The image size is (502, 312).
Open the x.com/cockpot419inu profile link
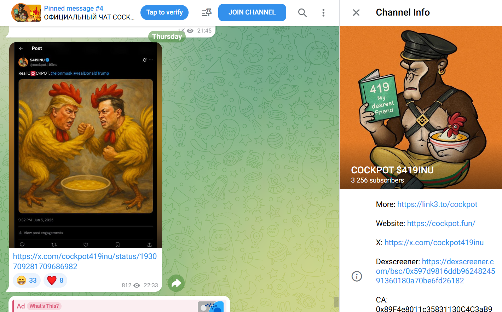(434, 243)
